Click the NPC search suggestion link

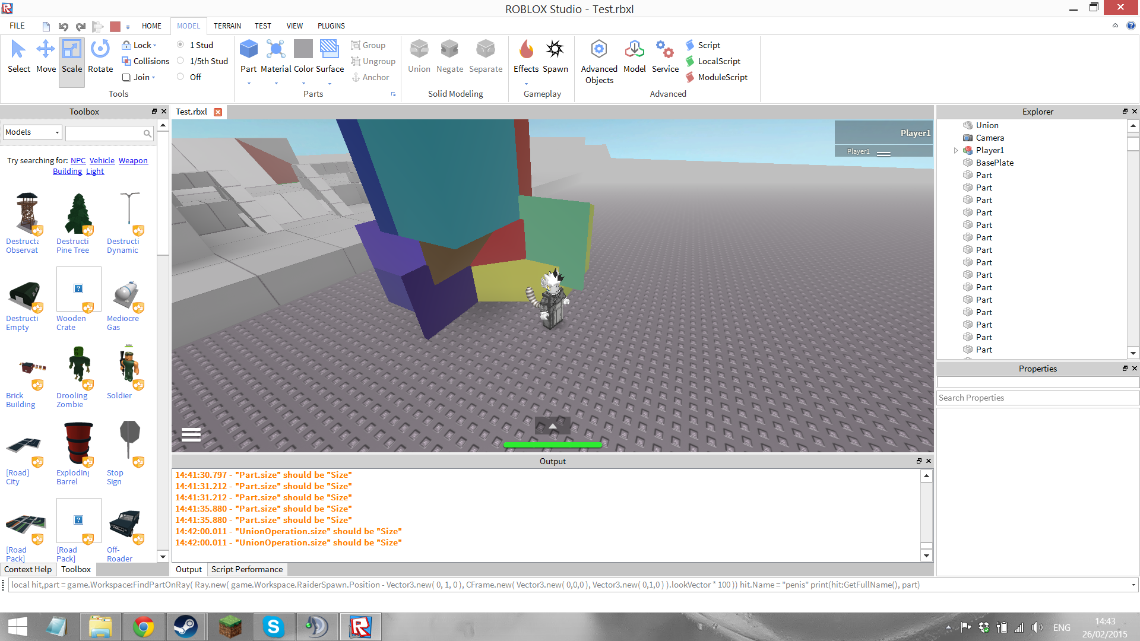pos(78,160)
